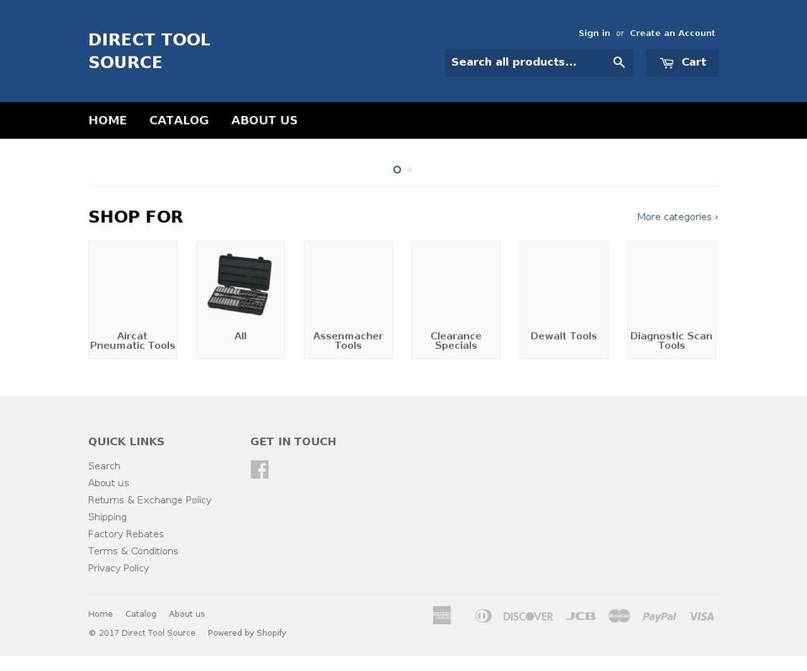Click the Discover payment icon
807x671 pixels.
528,616
